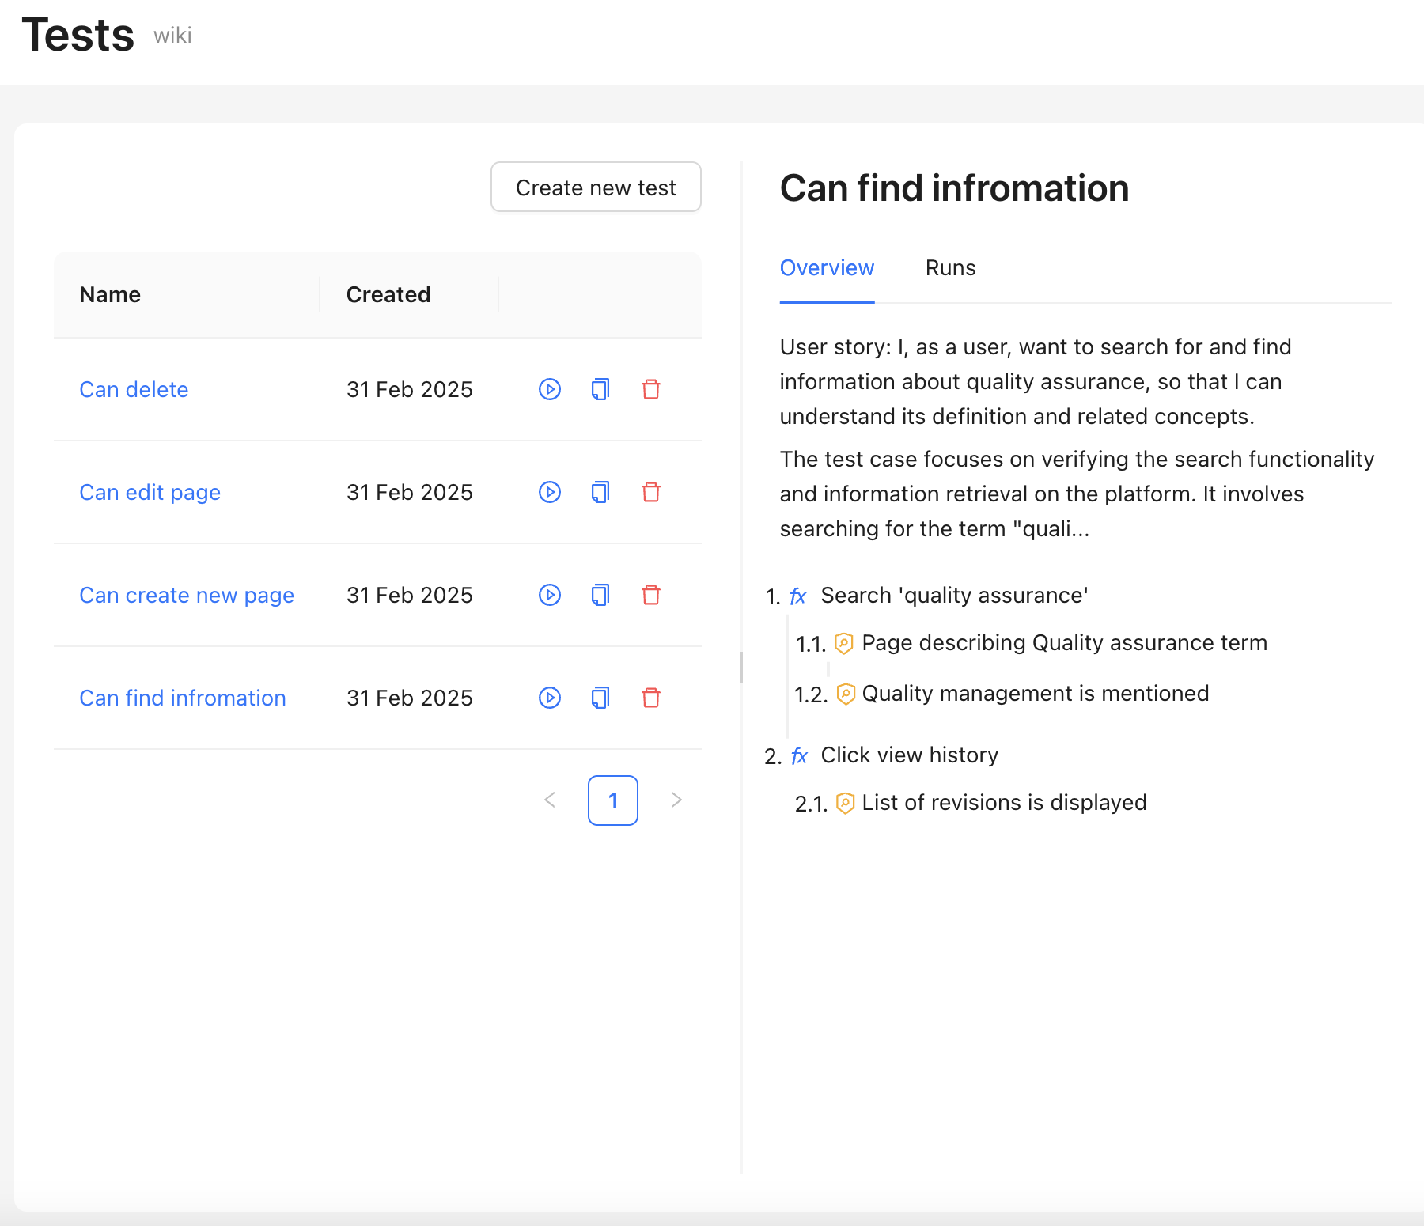Screen dimensions: 1424x1226
Task: Click the 'Create new test' button
Action: 596,187
